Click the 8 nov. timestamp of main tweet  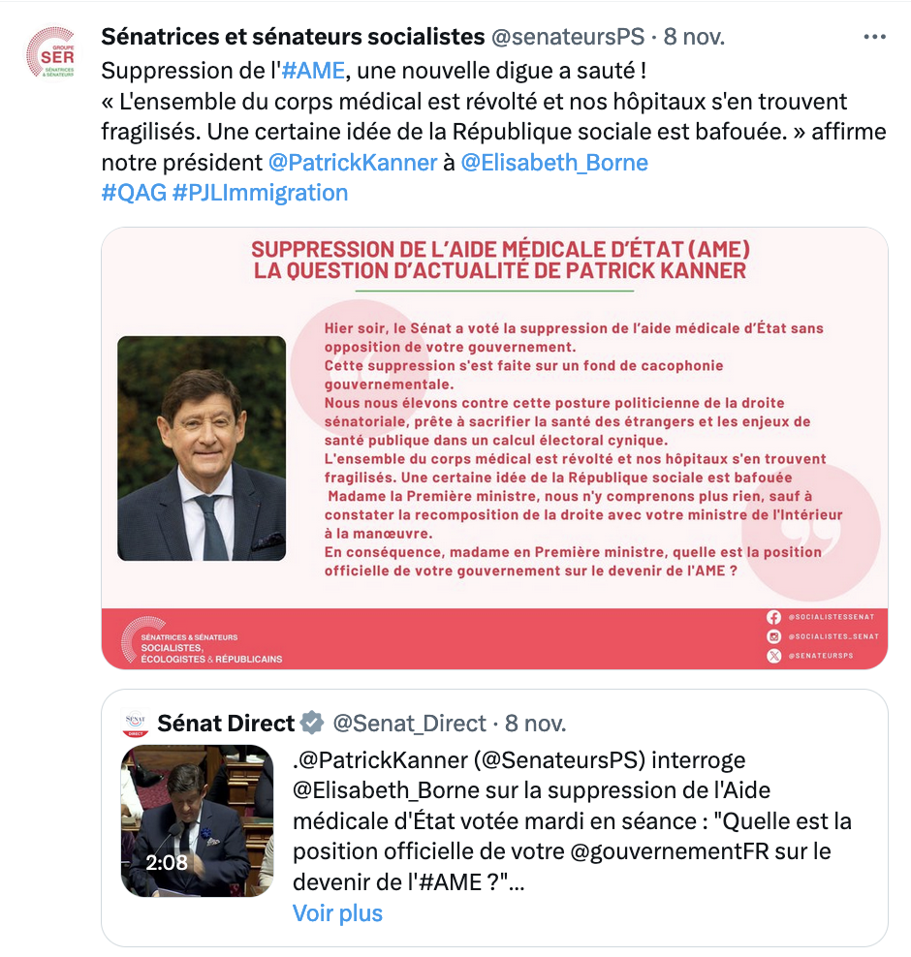click(x=694, y=37)
